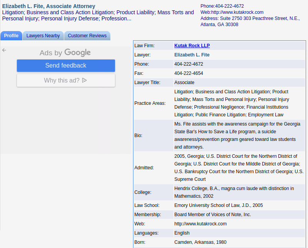
Task: Click the Web:http://www.kutakrock.com header text
Action: 232,12
